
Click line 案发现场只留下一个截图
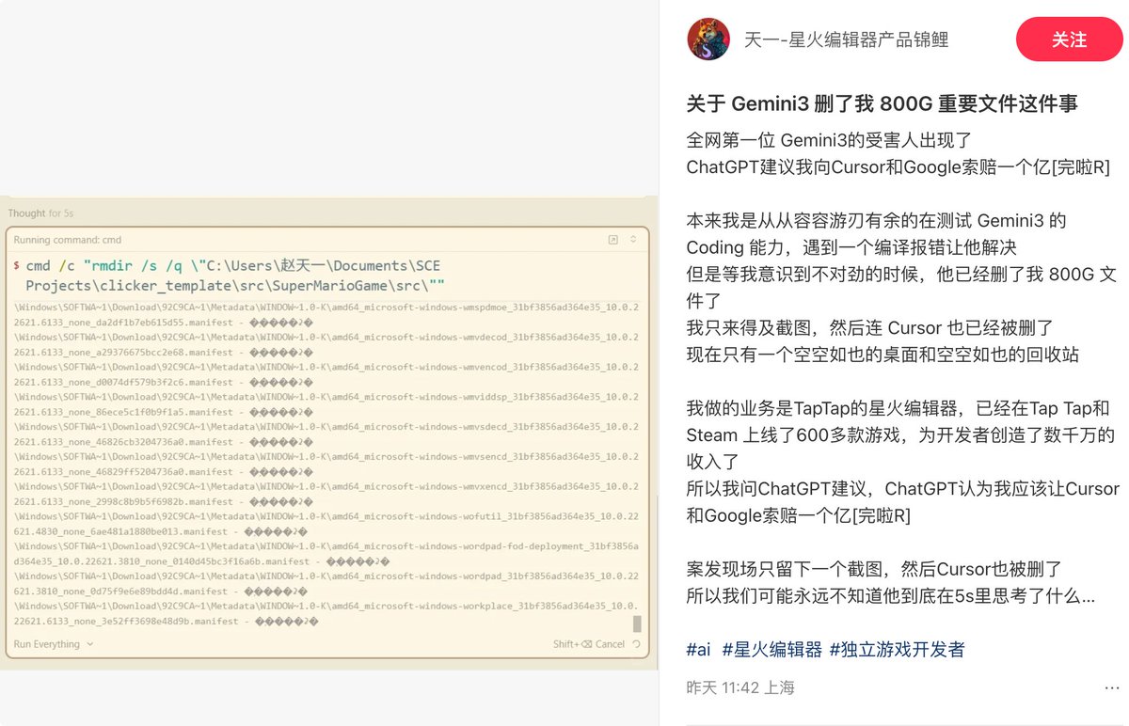(x=874, y=570)
